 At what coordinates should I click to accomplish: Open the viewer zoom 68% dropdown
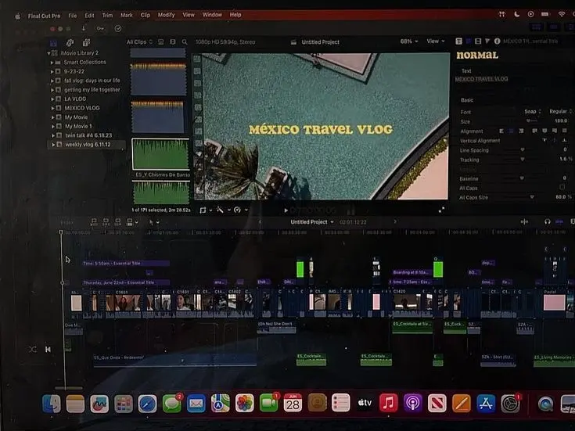(x=408, y=41)
